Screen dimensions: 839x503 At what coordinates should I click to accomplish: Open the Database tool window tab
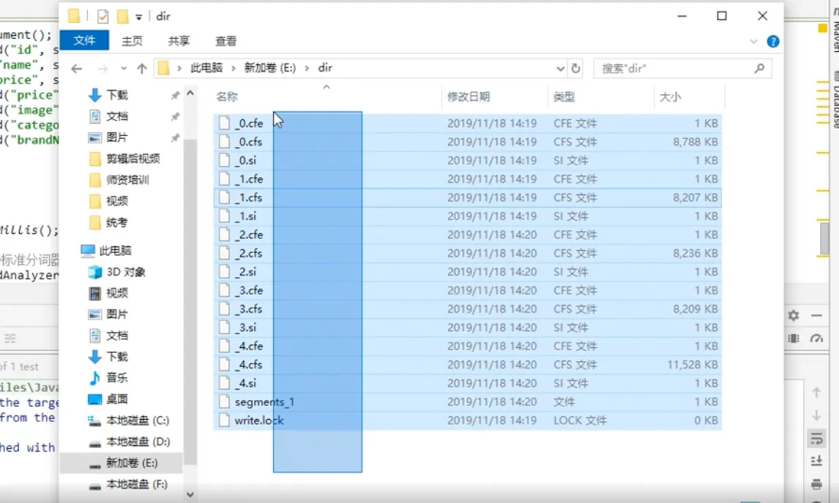835,100
